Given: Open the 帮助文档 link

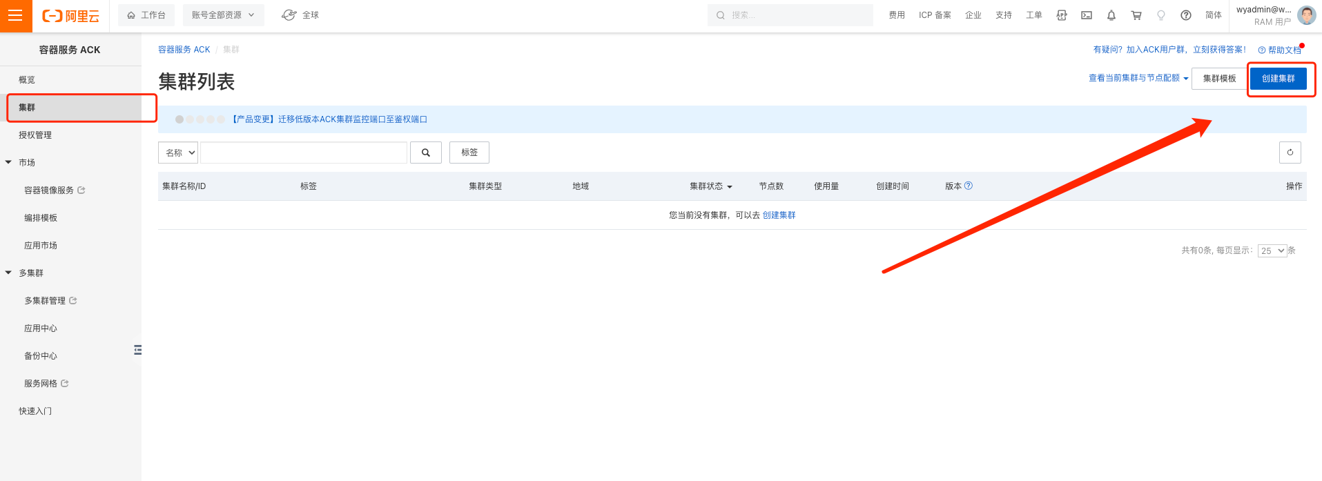Looking at the screenshot, I should pyautogui.click(x=1280, y=50).
